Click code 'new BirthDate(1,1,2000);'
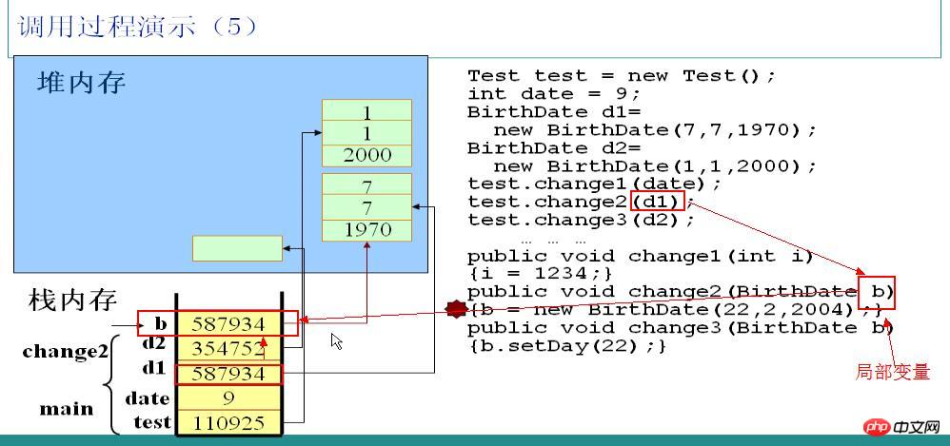950x446 pixels. coord(656,165)
